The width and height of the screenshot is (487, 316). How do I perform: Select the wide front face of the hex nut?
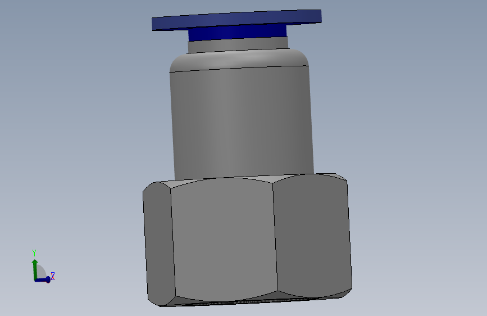click(224, 240)
